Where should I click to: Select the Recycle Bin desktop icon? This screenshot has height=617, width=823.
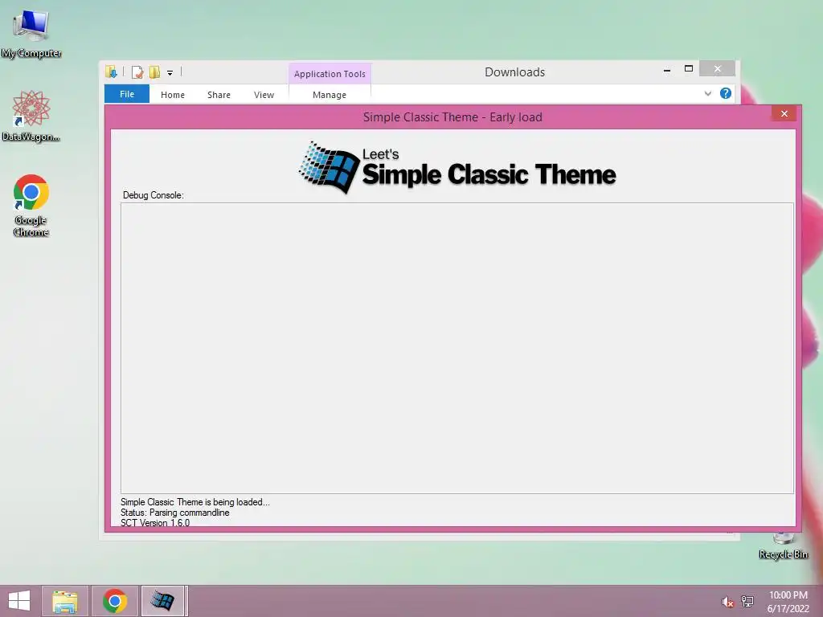pos(783,545)
